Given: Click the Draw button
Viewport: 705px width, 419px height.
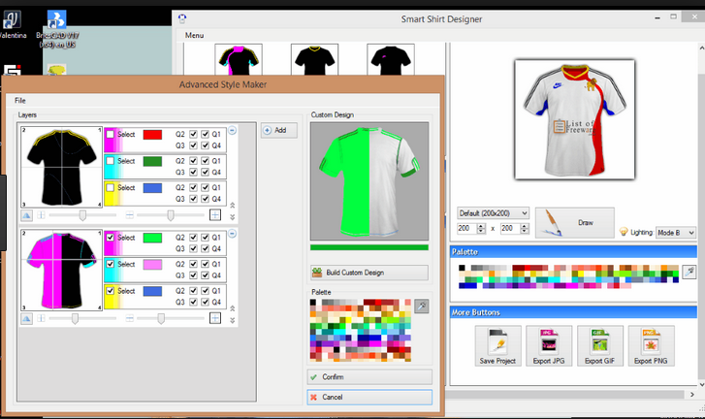Looking at the screenshot, I should click(x=575, y=223).
